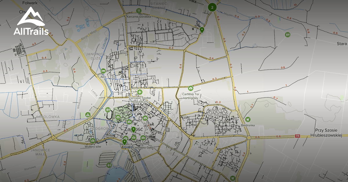Click the CartWay Tor kartingowy camera icon

point(191,88)
